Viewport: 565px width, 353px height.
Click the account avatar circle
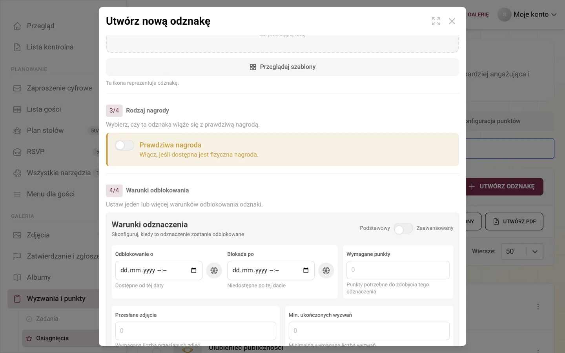tap(505, 15)
